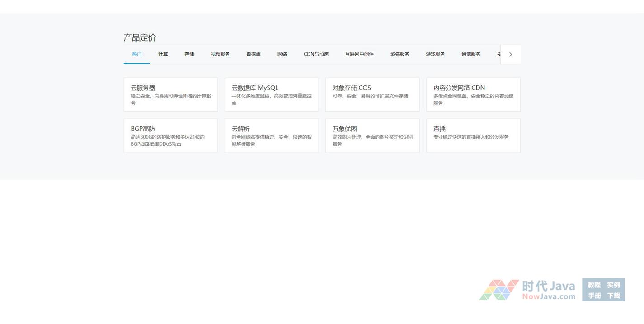Image resolution: width=644 pixels, height=324 pixels.
Task: Select the 游戏服务 tab
Action: point(435,54)
